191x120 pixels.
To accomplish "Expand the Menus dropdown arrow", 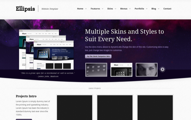I will coord(130,9).
